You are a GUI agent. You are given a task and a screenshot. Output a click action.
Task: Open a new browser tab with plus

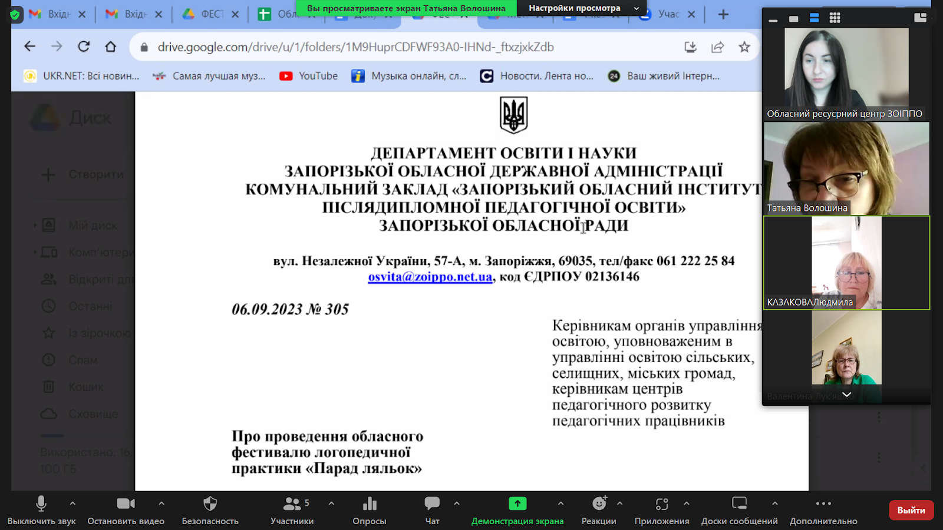(x=723, y=14)
